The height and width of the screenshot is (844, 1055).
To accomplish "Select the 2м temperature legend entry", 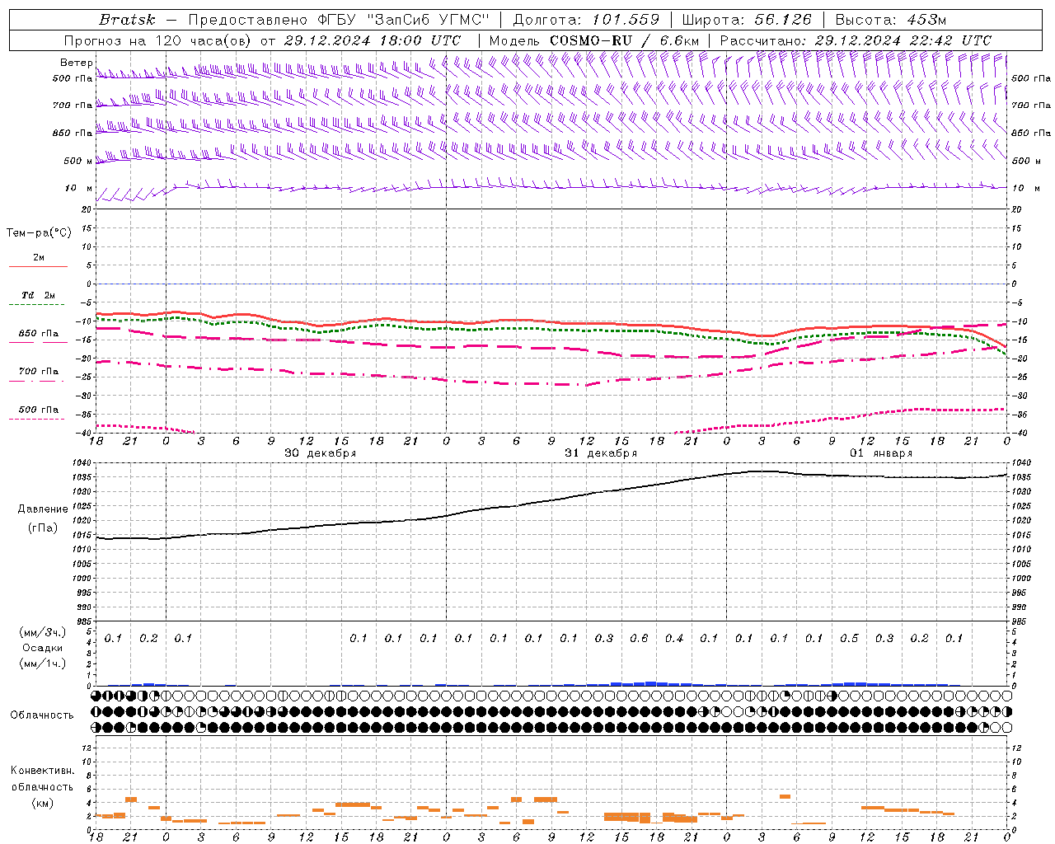I will pos(39,257).
